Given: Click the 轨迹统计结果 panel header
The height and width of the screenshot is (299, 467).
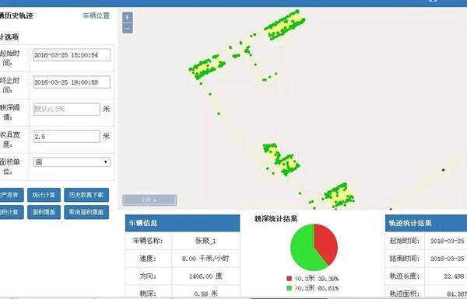Looking at the screenshot, I should [x=426, y=223].
